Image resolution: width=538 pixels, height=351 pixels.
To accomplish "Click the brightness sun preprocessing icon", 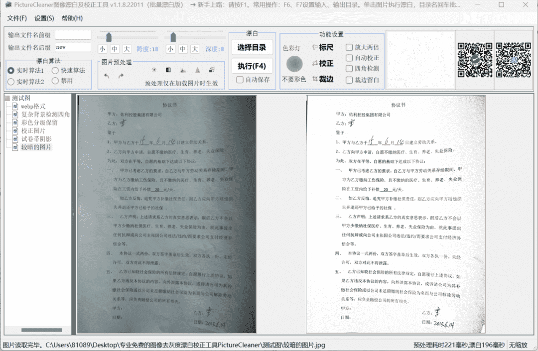I will point(154,70).
